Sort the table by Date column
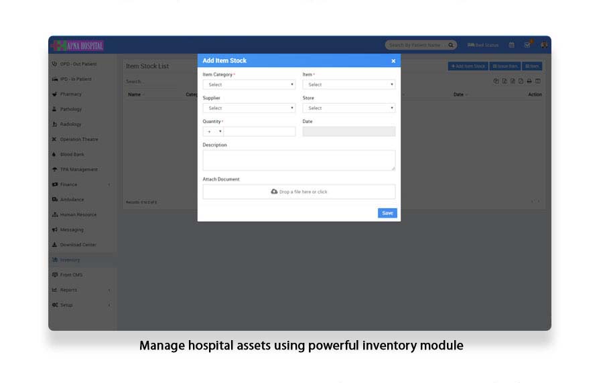 click(x=458, y=94)
